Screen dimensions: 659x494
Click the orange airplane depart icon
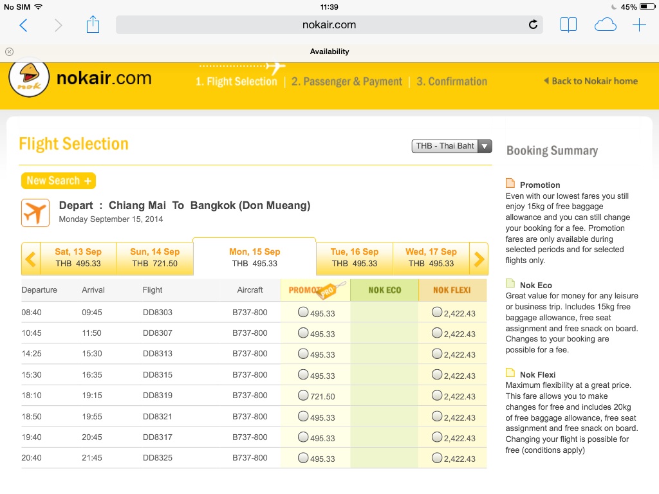point(35,213)
